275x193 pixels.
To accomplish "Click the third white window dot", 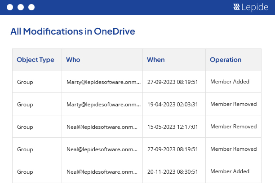I will pyautogui.click(x=31, y=7).
